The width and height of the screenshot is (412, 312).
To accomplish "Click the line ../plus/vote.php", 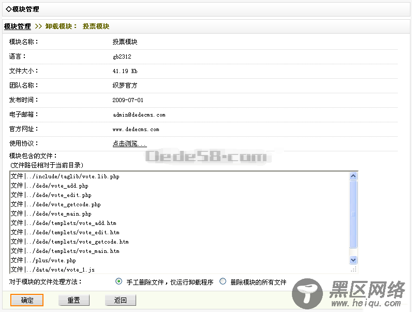I will (x=43, y=260).
